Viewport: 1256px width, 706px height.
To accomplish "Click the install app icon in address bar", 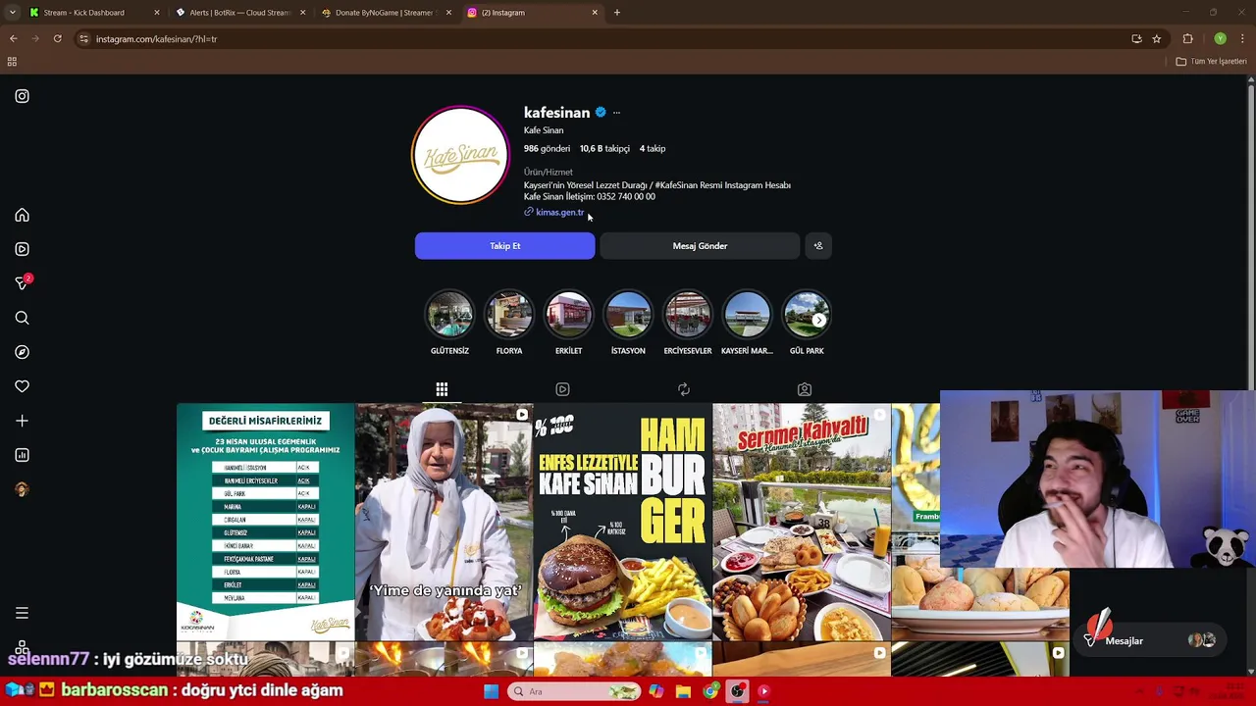I will coord(1136,39).
